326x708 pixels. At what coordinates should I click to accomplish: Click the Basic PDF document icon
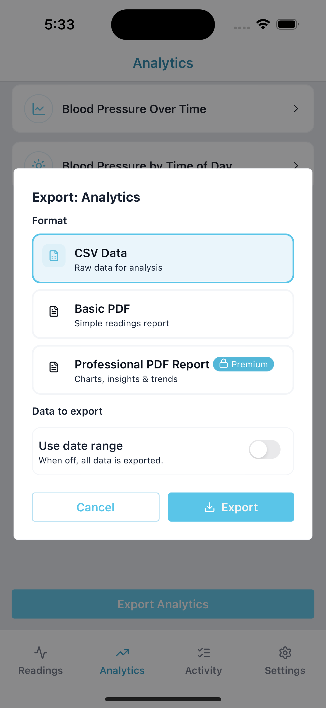point(54,311)
